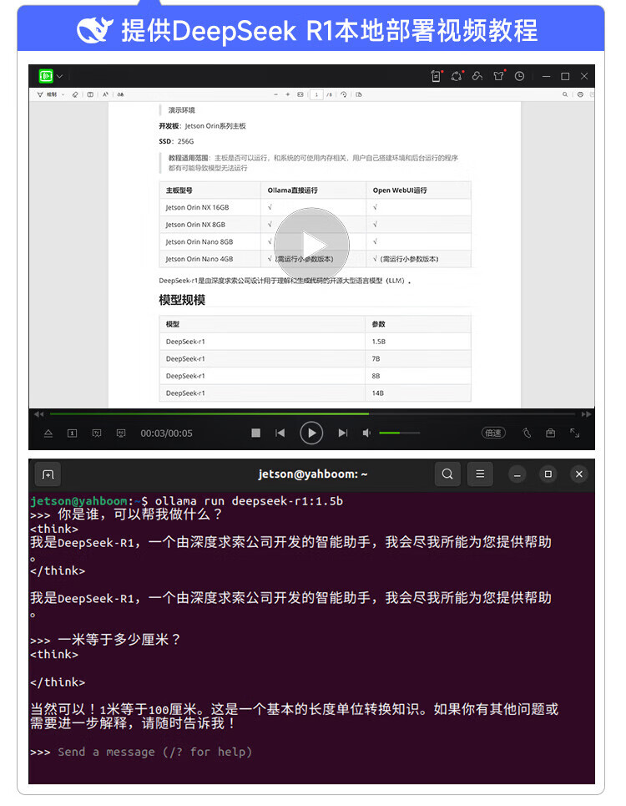
Task: Open the toolbox icon in player controls
Action: pos(551,433)
